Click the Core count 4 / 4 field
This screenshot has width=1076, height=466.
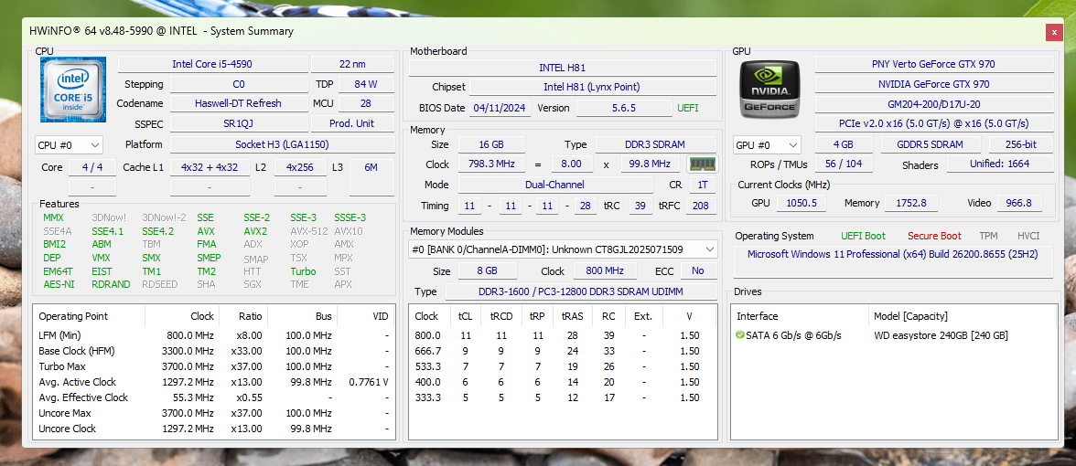point(91,167)
